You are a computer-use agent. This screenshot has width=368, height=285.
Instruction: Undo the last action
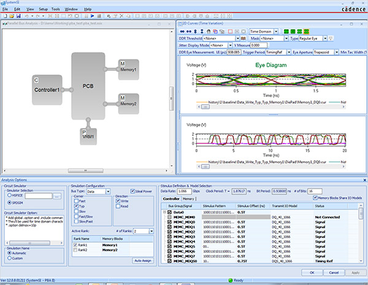[x=26, y=16]
